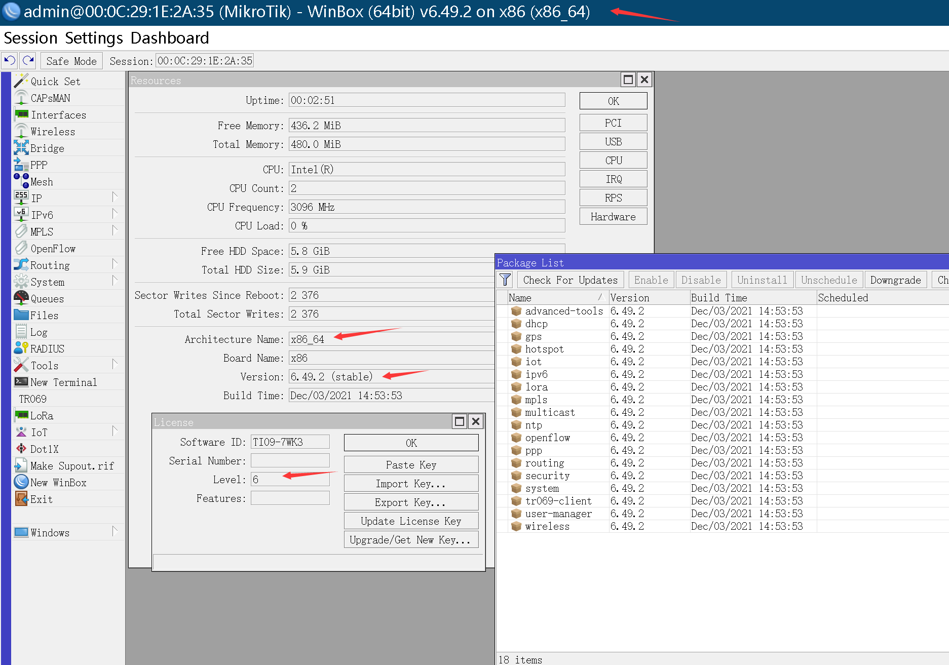Click the Downgrade button in Package List
This screenshot has width=949, height=665.
tap(895, 280)
